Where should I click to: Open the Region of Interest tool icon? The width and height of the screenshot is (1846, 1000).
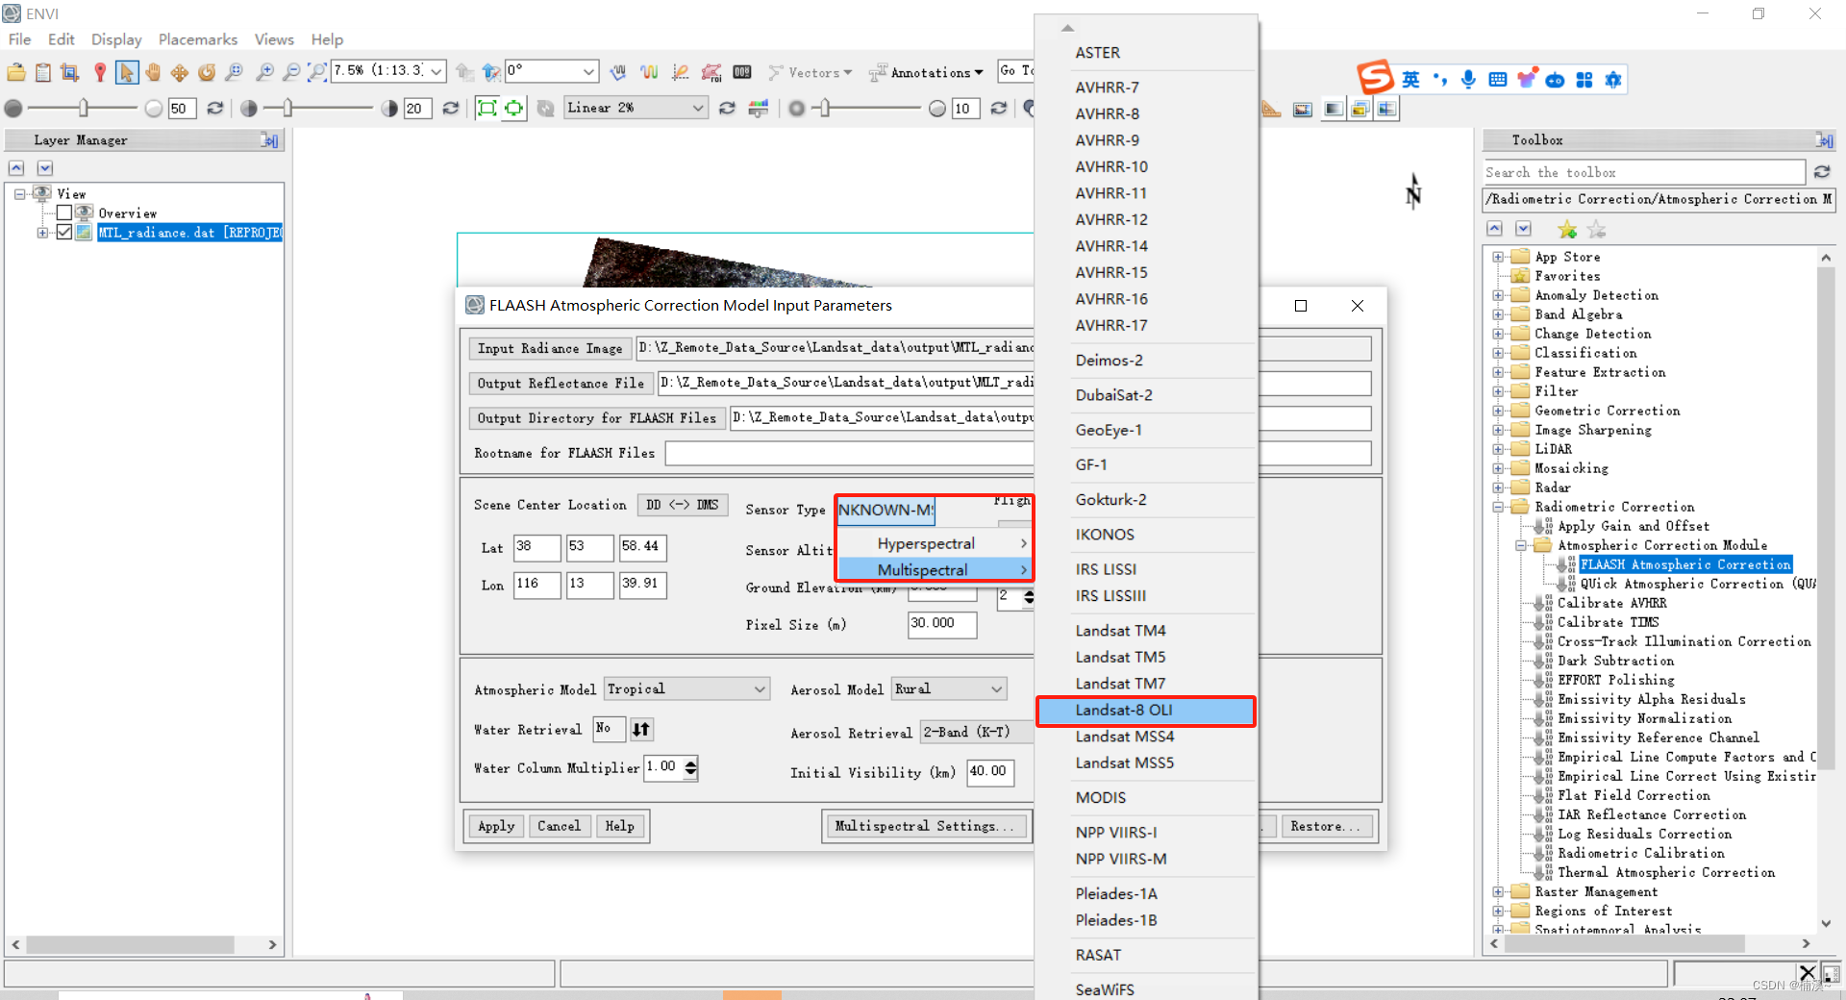coord(711,72)
